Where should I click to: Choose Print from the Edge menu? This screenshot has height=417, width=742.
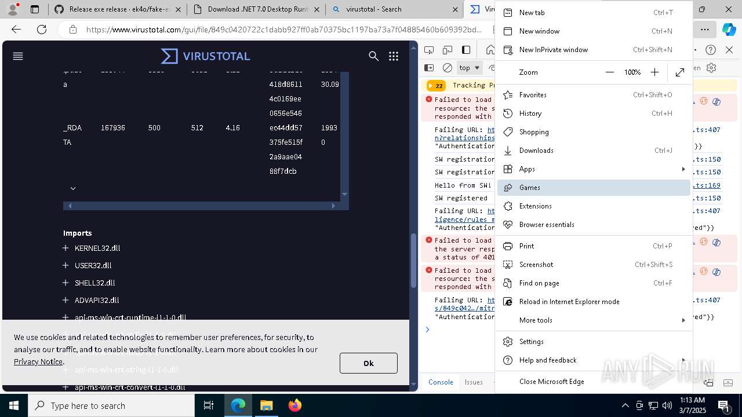pos(594,246)
